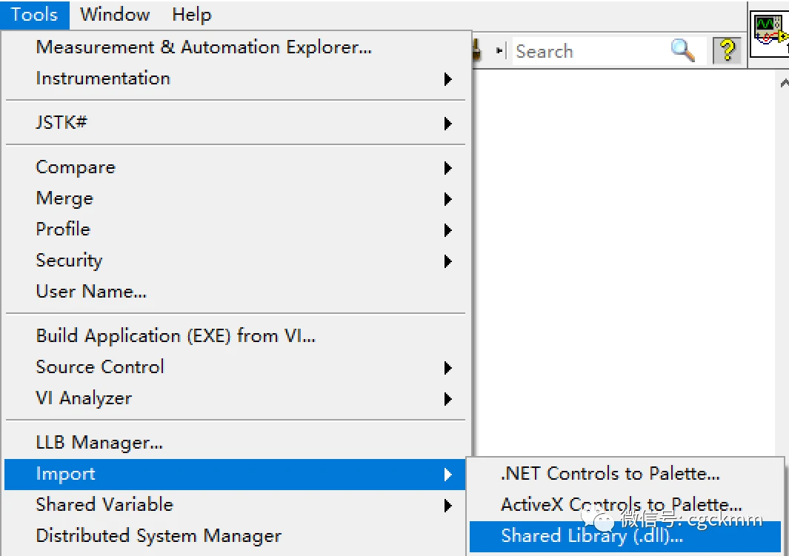Expand the VI Analyzer submenu
The height and width of the screenshot is (556, 789).
[x=84, y=398]
